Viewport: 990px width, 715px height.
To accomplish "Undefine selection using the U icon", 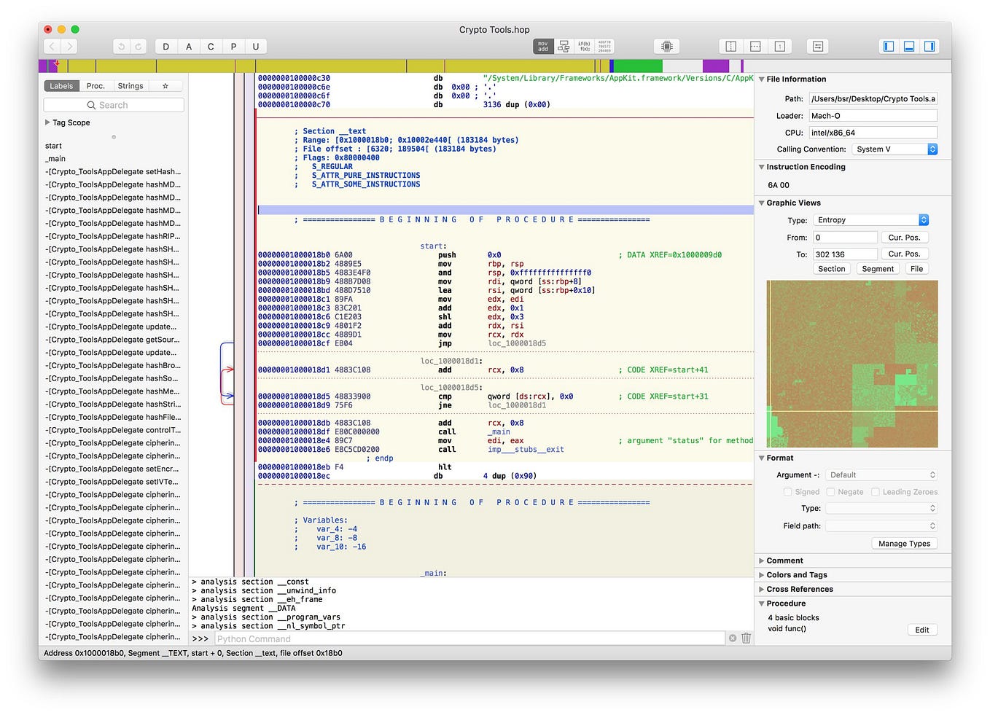I will (x=256, y=46).
